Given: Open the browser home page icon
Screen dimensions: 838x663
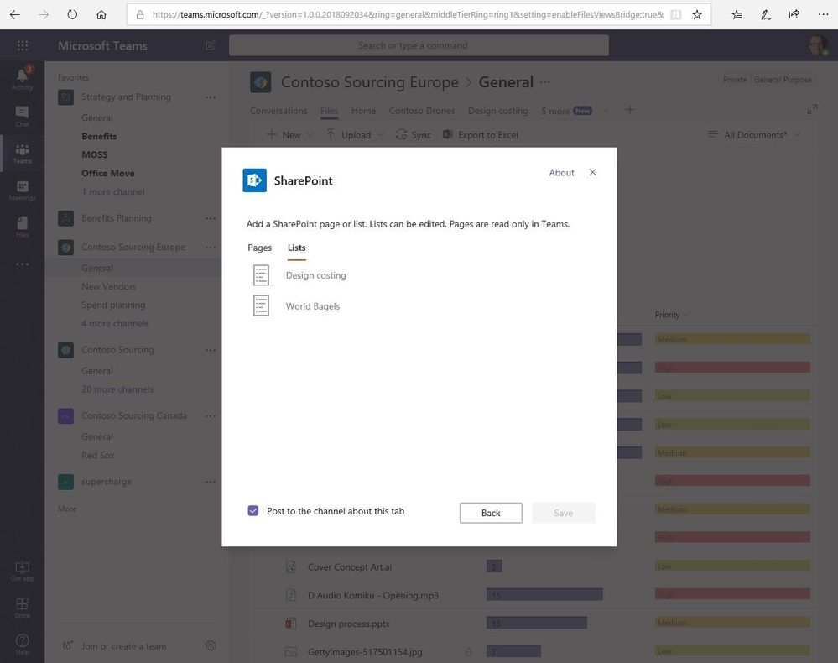Looking at the screenshot, I should tap(101, 15).
